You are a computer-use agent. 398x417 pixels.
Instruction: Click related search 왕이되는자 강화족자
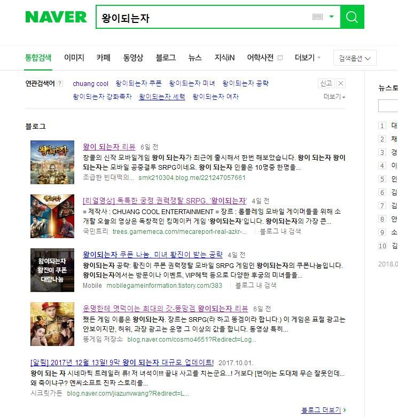(x=102, y=97)
